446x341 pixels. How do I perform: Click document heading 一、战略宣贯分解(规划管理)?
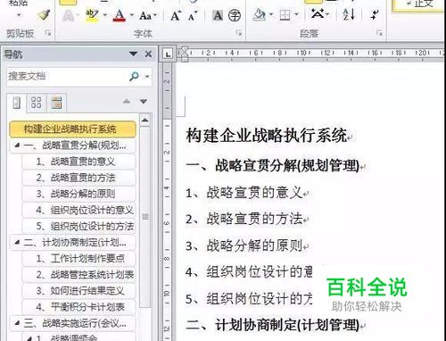click(x=273, y=166)
